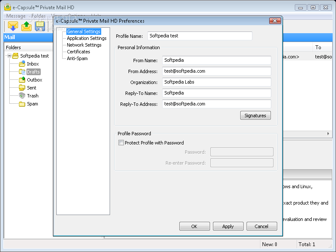Click the Inbox folder icon
336x252 pixels.
[22, 64]
